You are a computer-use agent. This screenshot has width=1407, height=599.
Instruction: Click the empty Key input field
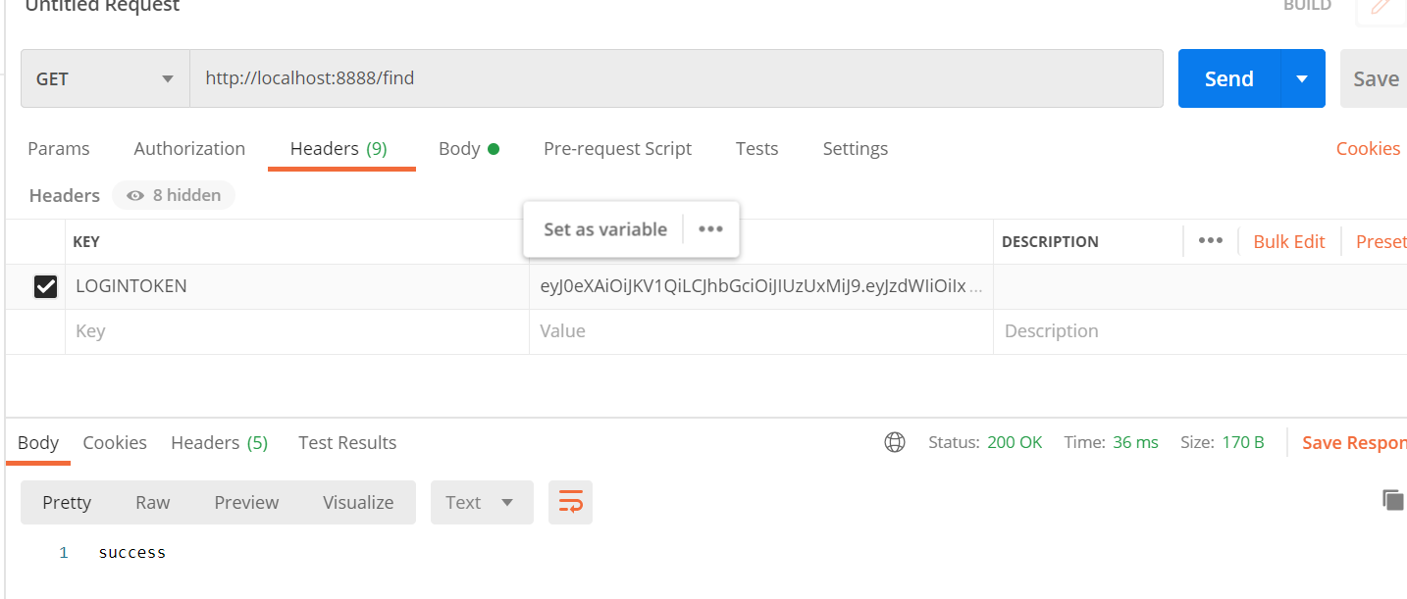pos(296,331)
